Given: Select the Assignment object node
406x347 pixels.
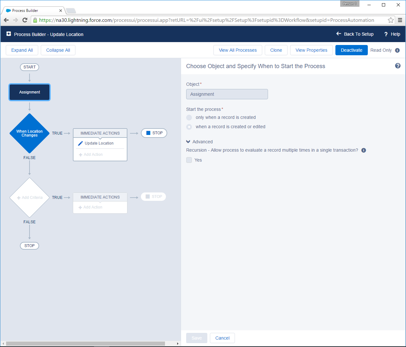Looking at the screenshot, I should click(30, 92).
